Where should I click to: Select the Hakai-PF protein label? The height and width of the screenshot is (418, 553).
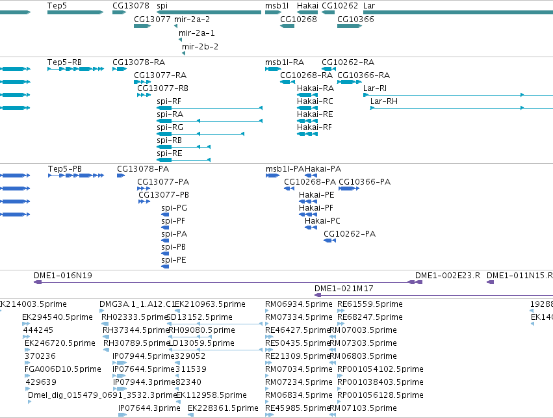click(x=316, y=208)
